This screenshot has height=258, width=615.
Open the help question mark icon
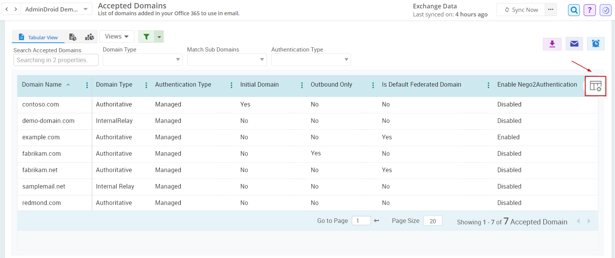click(589, 10)
